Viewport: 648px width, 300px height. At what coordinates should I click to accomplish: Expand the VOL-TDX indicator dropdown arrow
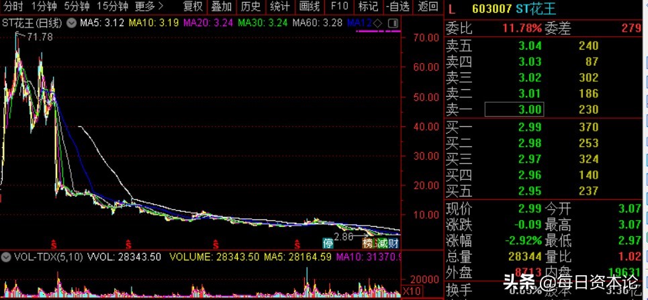click(x=6, y=257)
